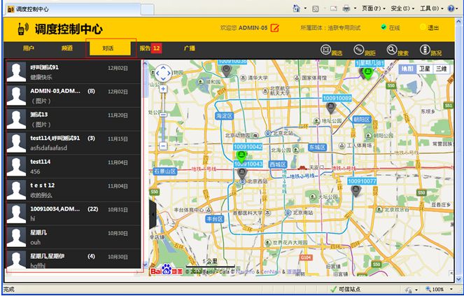This screenshot has height=296, width=464.
Task: Open the print button dropdown arrow
Action: pyautogui.click(x=355, y=8)
